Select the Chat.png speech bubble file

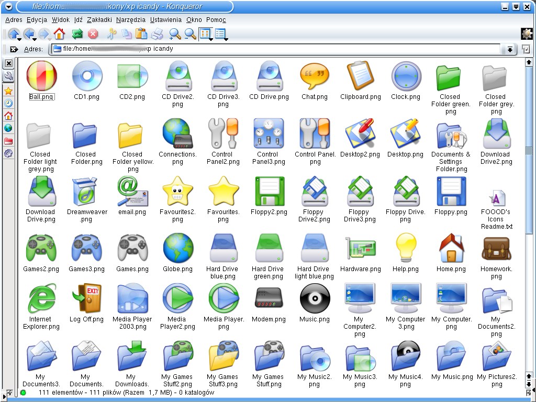pos(315,81)
